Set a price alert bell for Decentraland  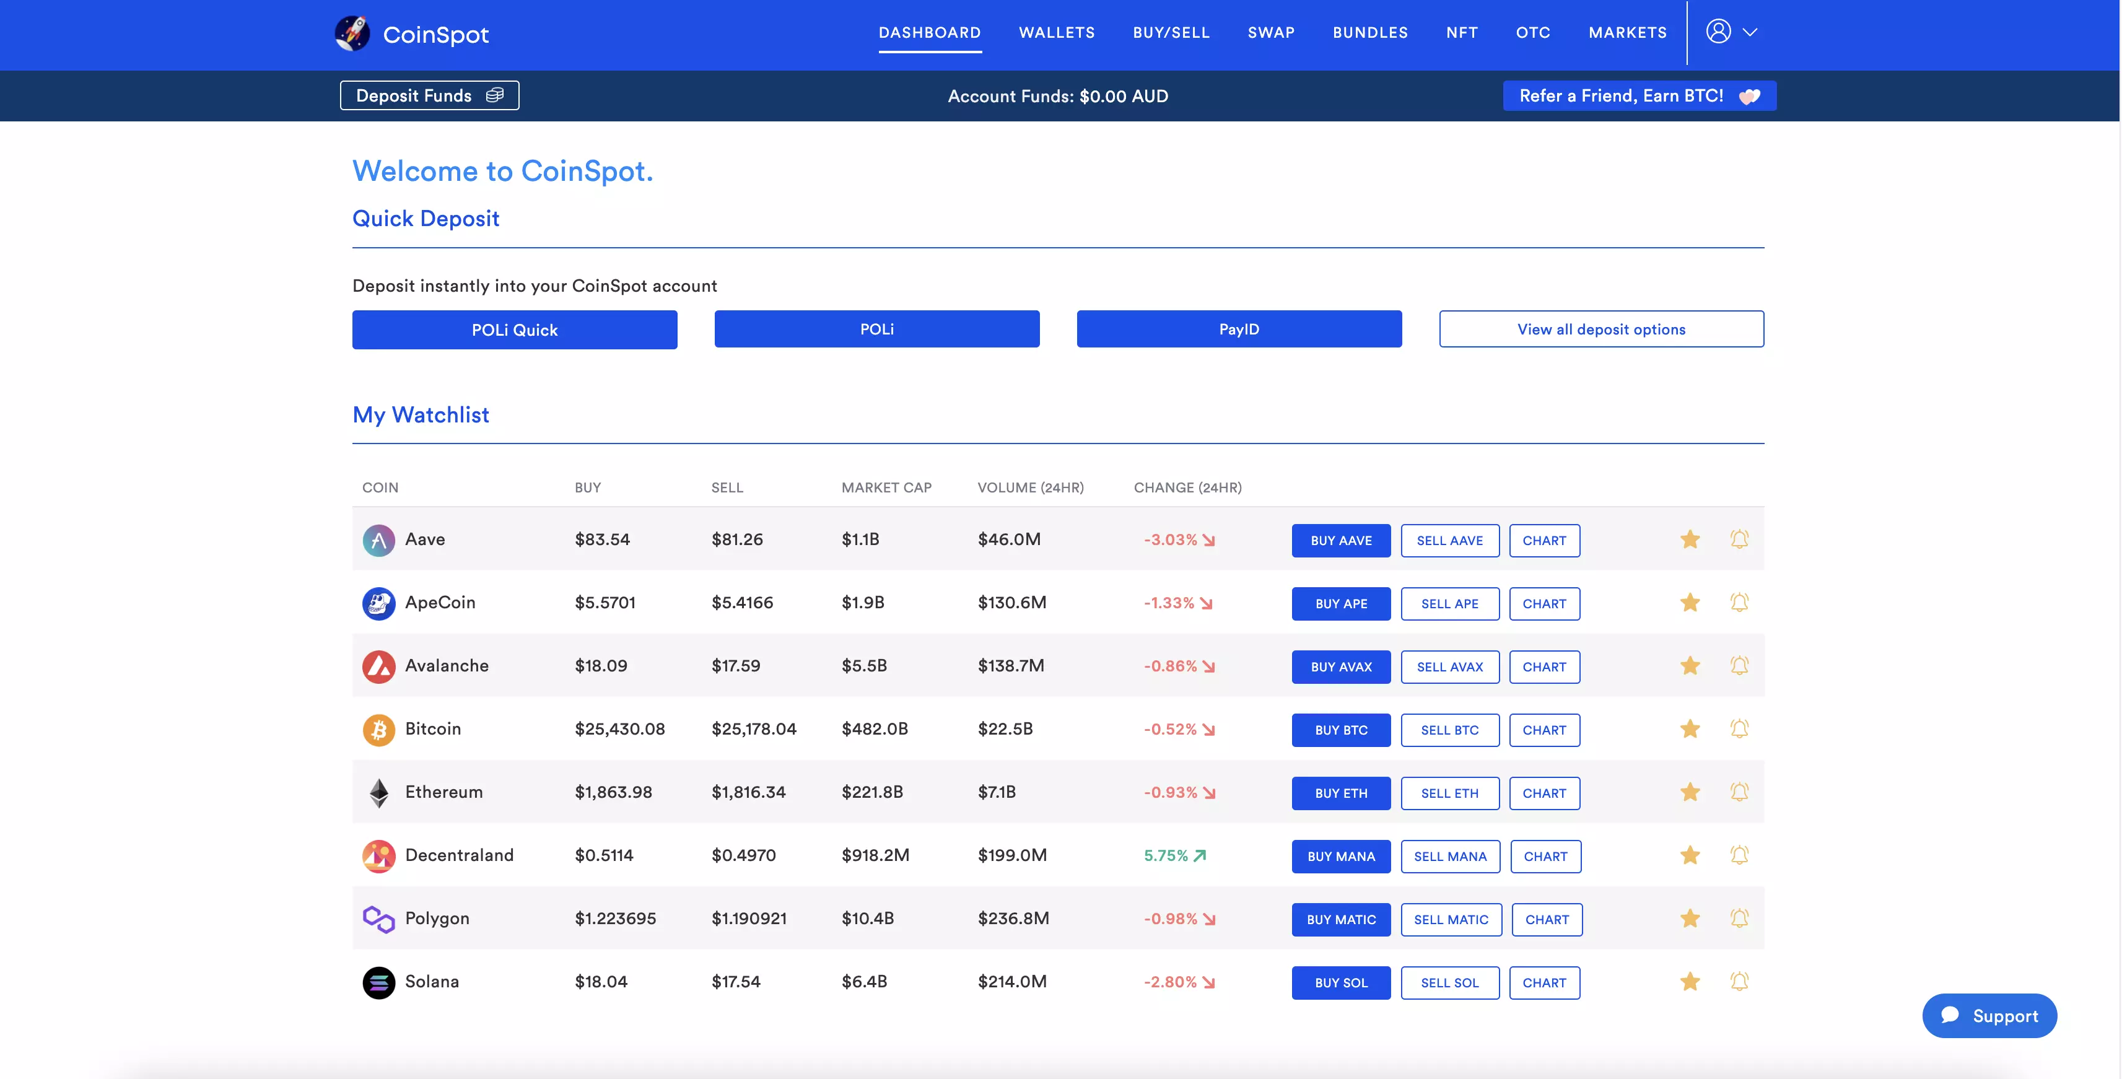tap(1739, 855)
